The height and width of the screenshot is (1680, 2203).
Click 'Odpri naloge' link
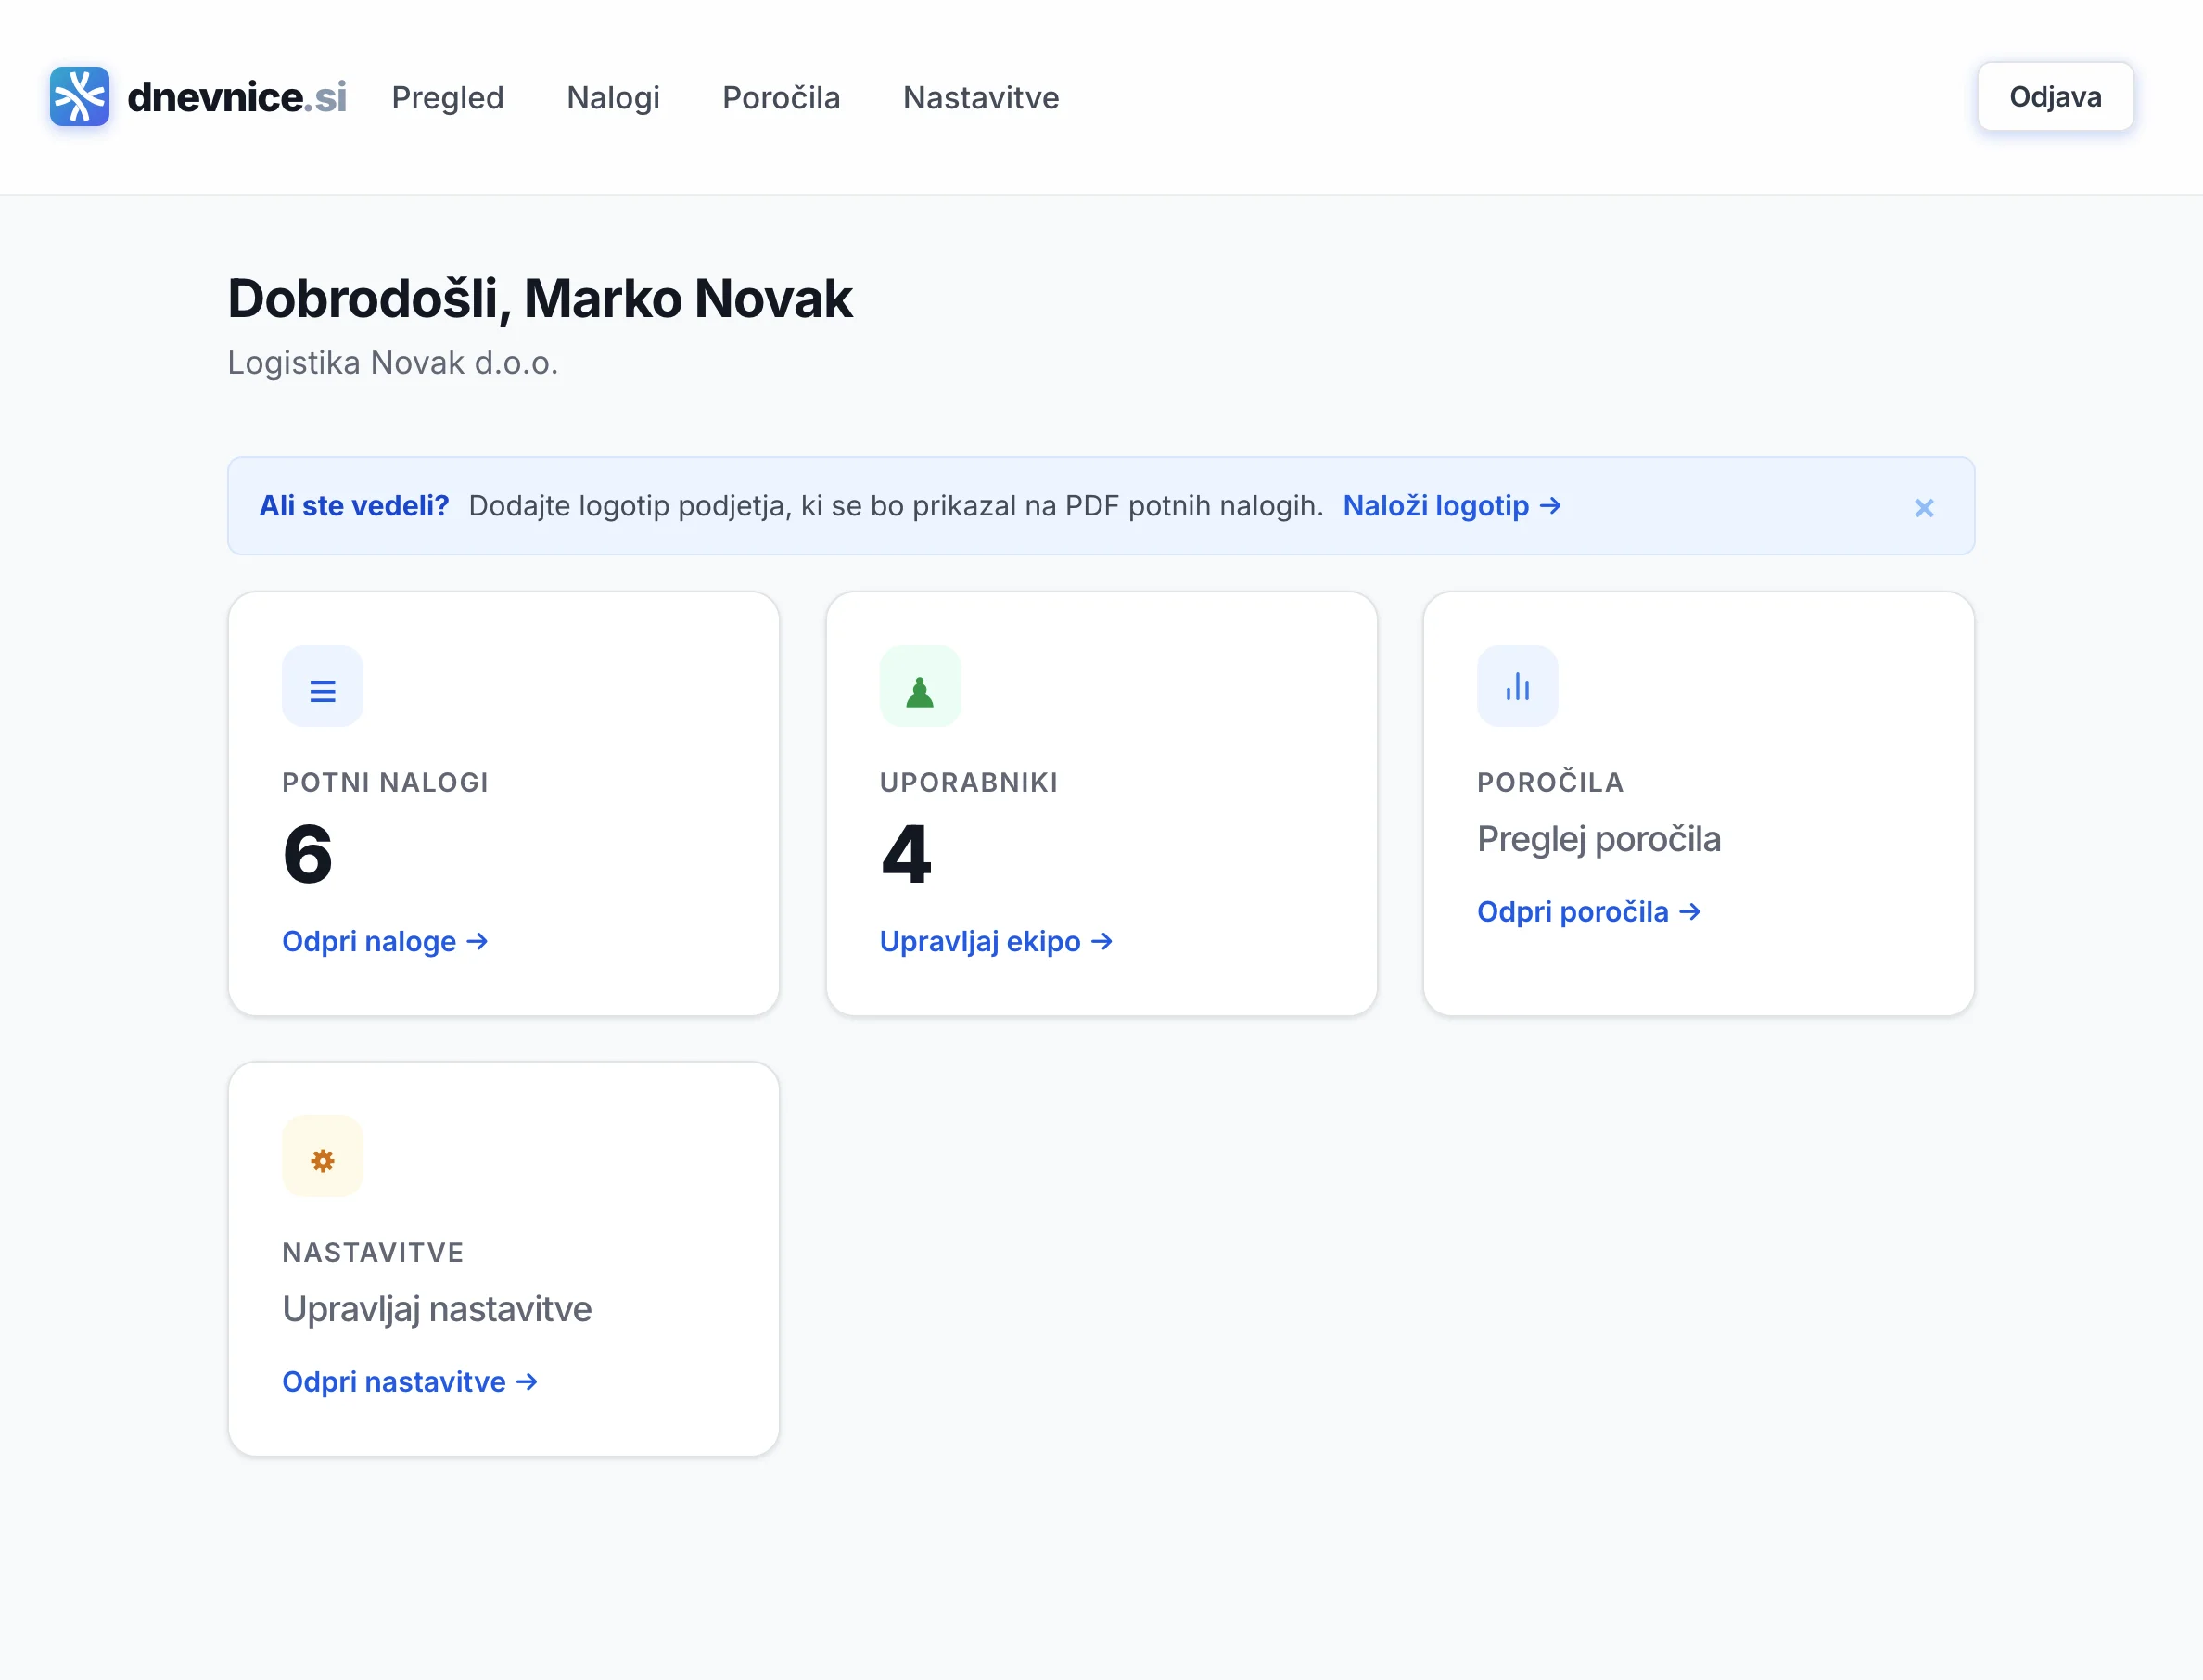(384, 941)
